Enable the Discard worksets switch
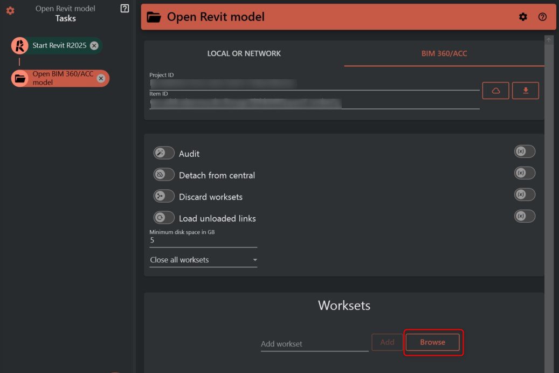Image resolution: width=559 pixels, height=373 pixels. [164, 196]
